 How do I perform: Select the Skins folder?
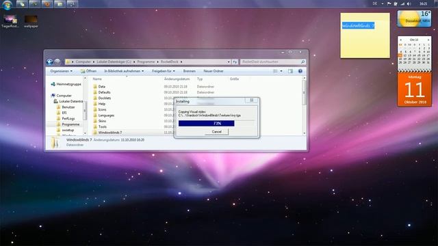click(102, 121)
